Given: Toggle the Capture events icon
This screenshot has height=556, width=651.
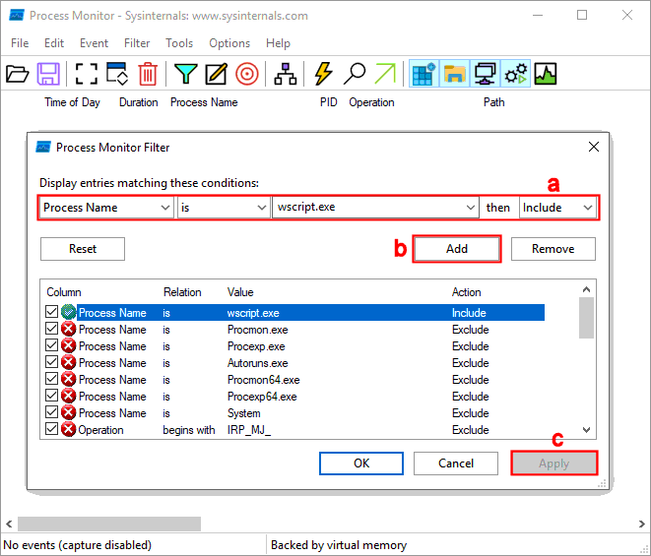Looking at the screenshot, I should tap(87, 74).
